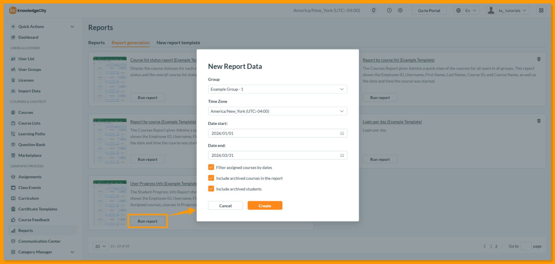The image size is (555, 264).
Task: Click the User Groups sidebar icon
Action: click(13, 69)
